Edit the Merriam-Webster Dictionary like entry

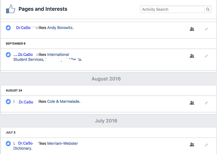pyautogui.click(x=206, y=145)
